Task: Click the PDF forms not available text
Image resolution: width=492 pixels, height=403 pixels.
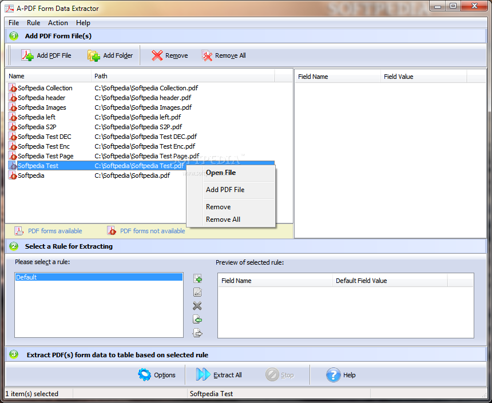Action: click(153, 231)
